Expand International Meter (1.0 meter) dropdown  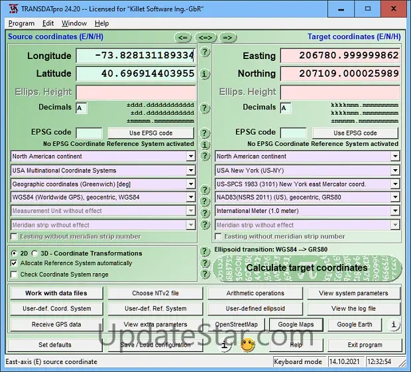tap(395, 211)
